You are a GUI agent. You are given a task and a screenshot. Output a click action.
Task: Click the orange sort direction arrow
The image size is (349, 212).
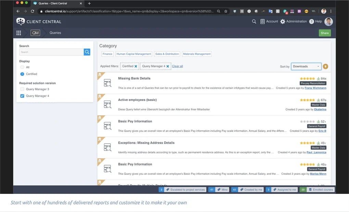(325, 66)
